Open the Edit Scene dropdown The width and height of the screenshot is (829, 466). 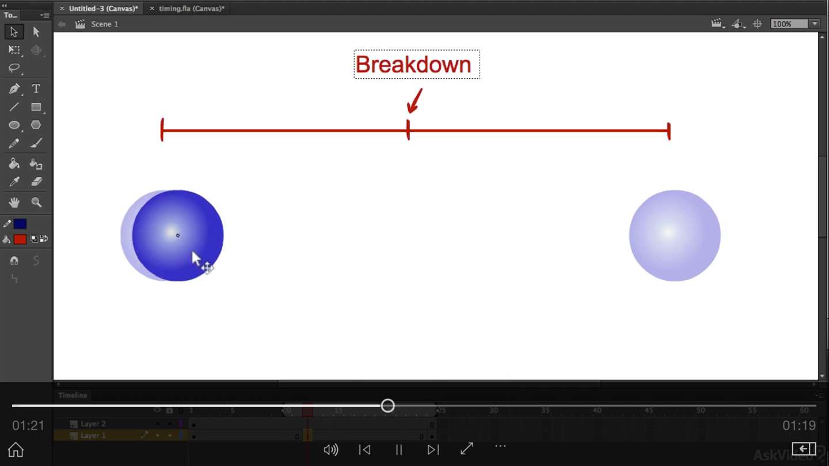pyautogui.click(x=718, y=24)
